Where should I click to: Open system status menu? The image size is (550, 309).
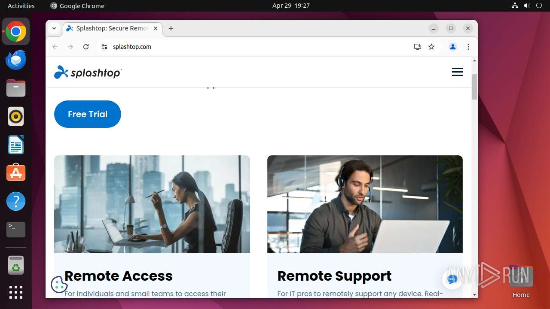527,6
